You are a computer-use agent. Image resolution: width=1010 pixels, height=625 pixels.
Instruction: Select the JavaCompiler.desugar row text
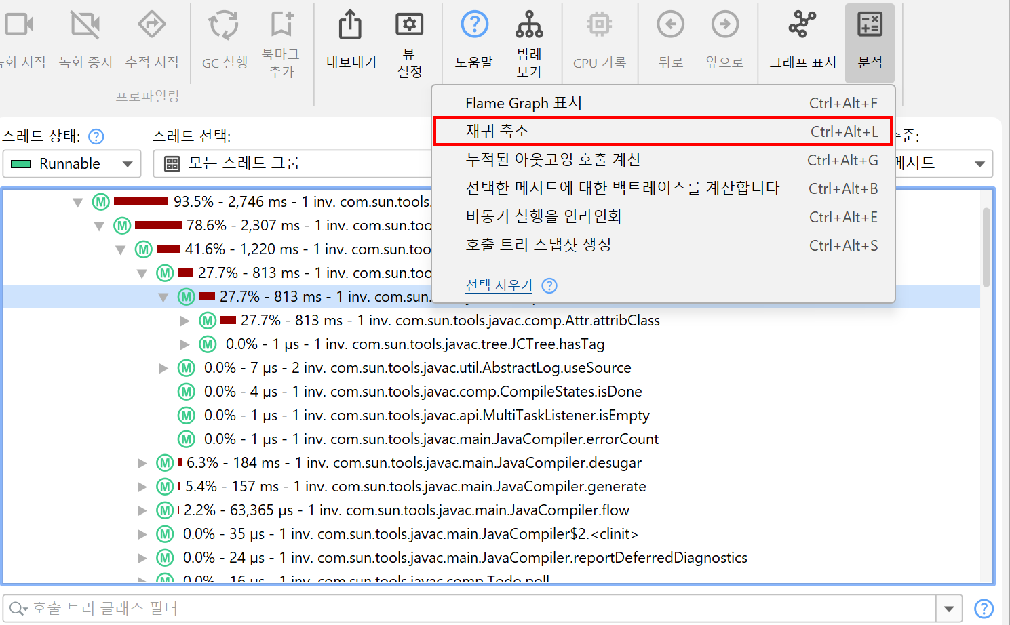pyautogui.click(x=414, y=463)
